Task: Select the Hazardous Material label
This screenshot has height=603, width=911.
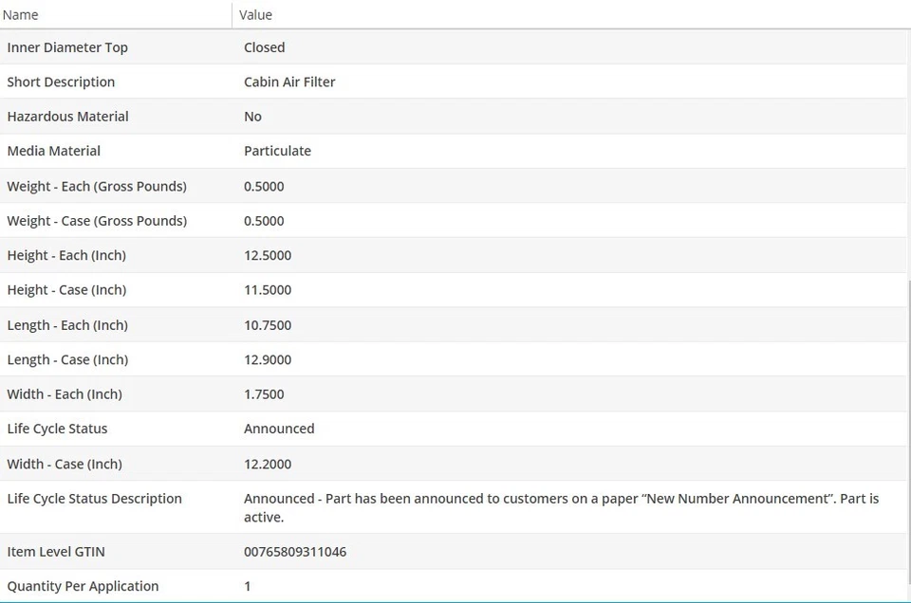Action: pyautogui.click(x=68, y=116)
